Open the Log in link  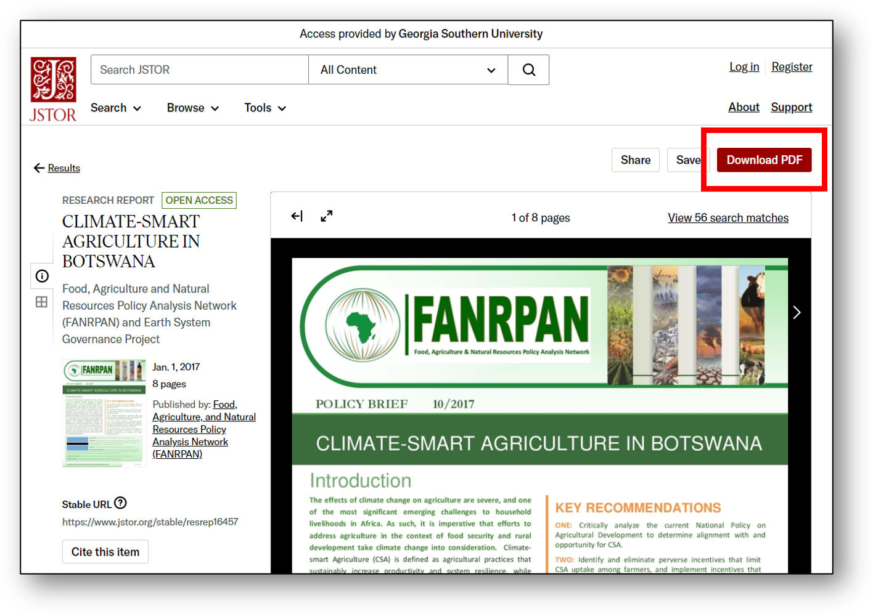click(744, 67)
